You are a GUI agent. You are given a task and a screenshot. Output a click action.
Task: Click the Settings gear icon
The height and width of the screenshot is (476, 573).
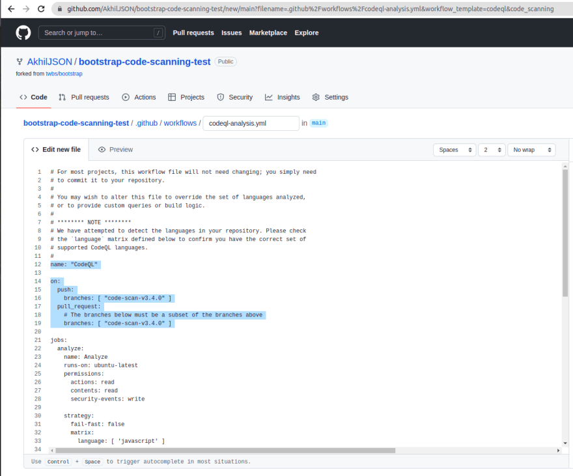click(316, 97)
